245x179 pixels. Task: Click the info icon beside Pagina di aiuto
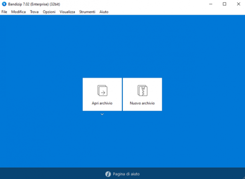(108, 174)
